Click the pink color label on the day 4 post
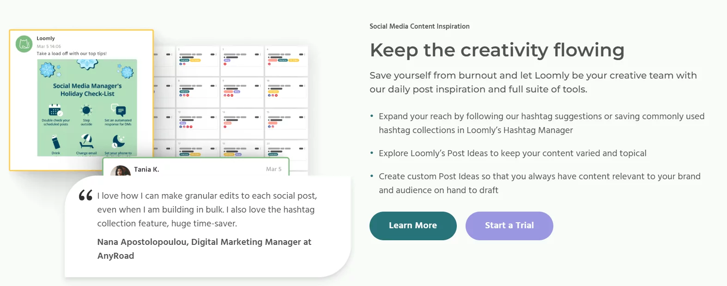 [x=272, y=60]
